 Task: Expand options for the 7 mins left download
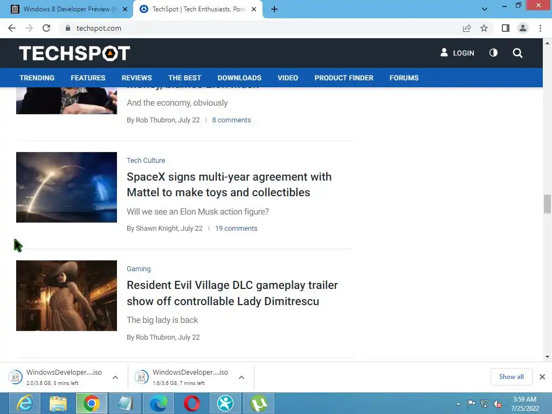coord(241,377)
